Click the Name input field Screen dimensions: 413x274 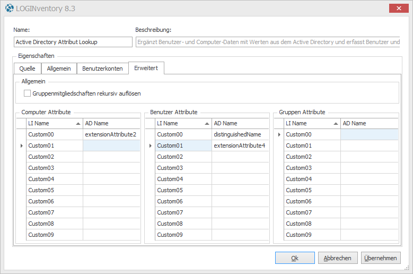73,42
